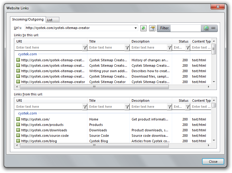The width and height of the screenshot is (232, 173).
Task: Click the http://cyotek.com/downloads URI text
Action: [x=44, y=130]
